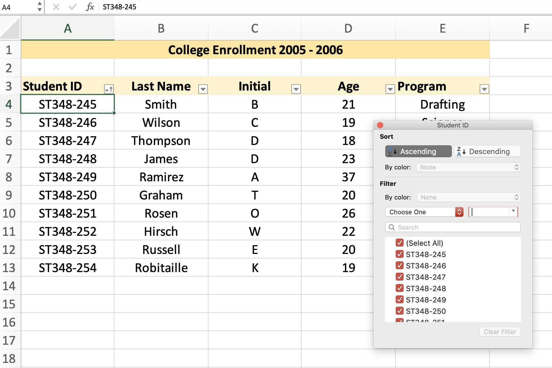Uncheck the ST348-246 filter checkbox
Screen dimensions: 552x368
click(x=399, y=265)
